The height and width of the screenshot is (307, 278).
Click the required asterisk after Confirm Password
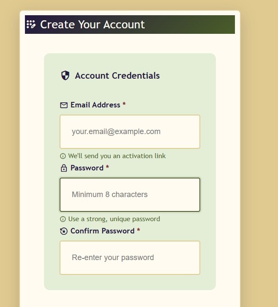139,231
